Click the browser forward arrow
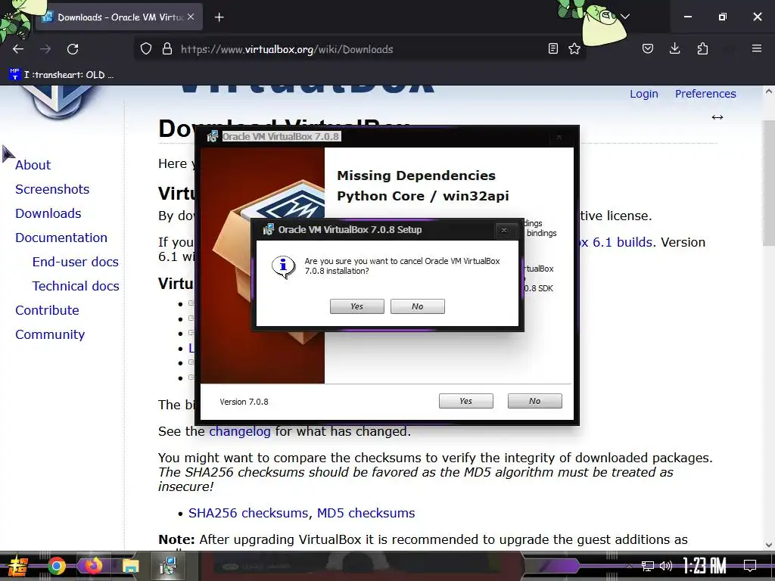Screen dimensions: 775x581 (x=45, y=49)
